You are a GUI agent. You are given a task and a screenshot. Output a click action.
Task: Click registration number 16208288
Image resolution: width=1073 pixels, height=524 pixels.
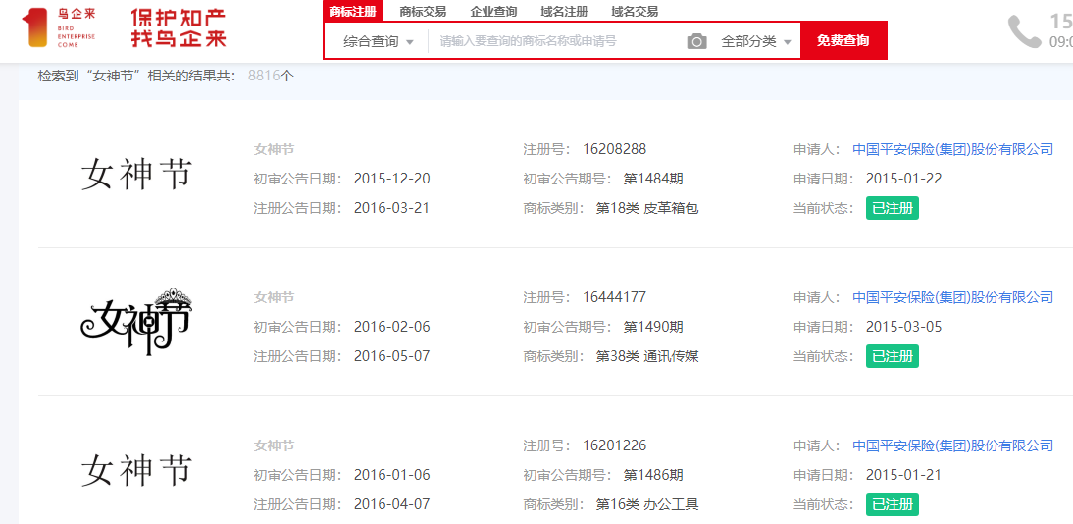click(x=615, y=149)
